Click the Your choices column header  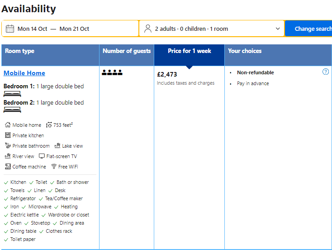click(245, 51)
